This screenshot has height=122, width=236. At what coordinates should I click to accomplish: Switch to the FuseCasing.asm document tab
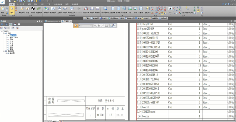(x=53, y=21)
